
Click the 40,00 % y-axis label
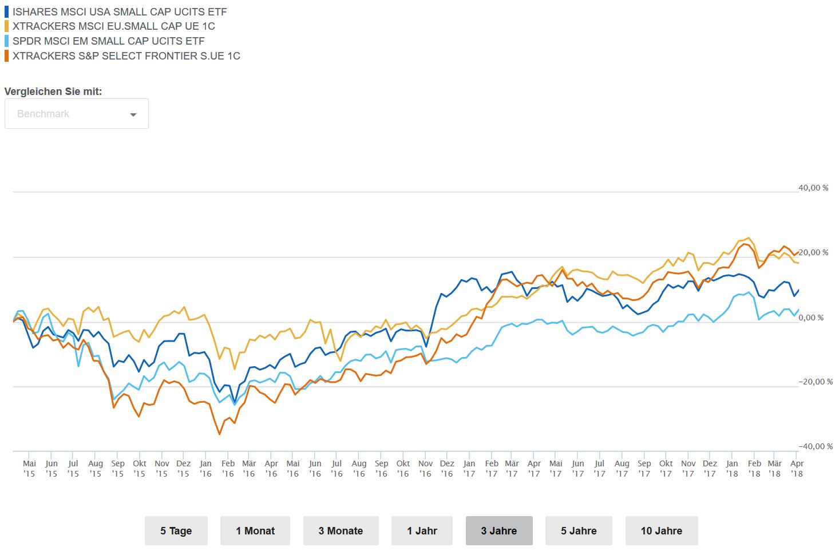(813, 188)
